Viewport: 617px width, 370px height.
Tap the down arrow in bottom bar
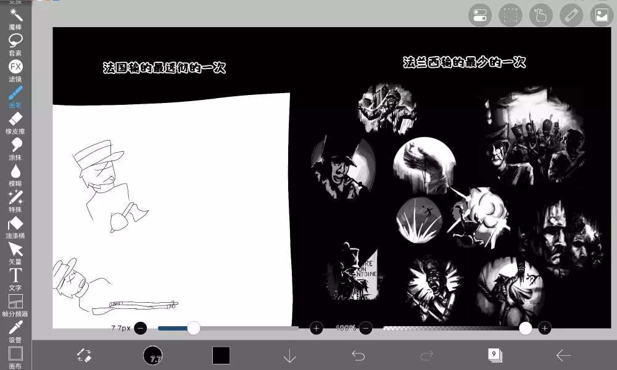tap(289, 355)
